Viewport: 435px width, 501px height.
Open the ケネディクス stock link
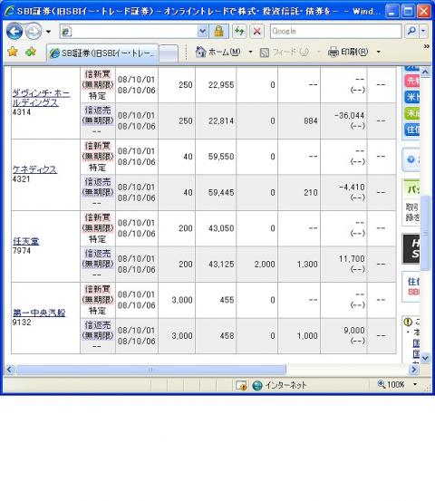coord(34,169)
